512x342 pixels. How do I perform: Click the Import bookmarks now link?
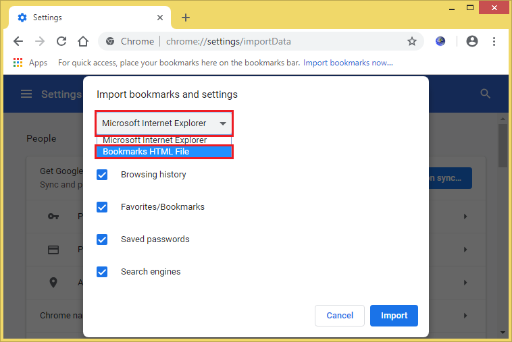348,63
